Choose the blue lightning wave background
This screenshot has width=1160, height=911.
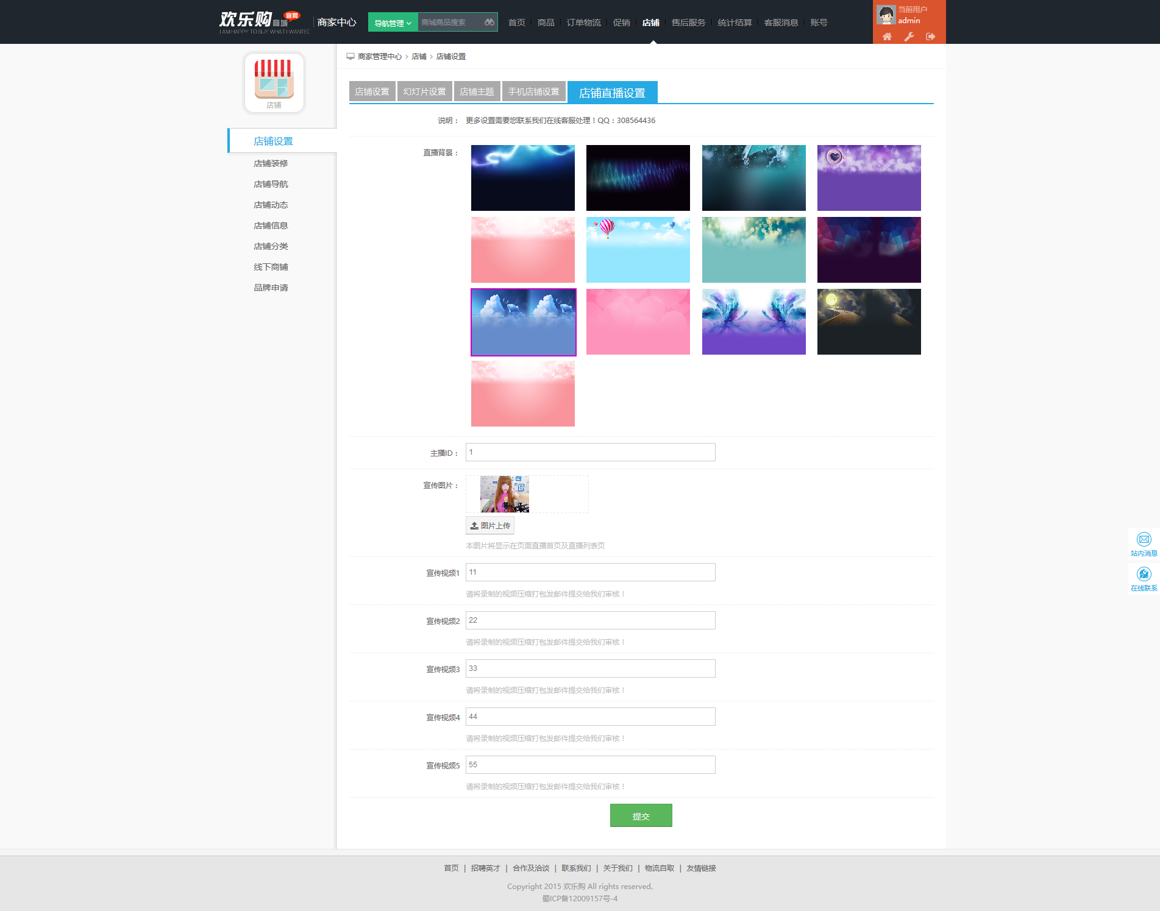(x=523, y=178)
